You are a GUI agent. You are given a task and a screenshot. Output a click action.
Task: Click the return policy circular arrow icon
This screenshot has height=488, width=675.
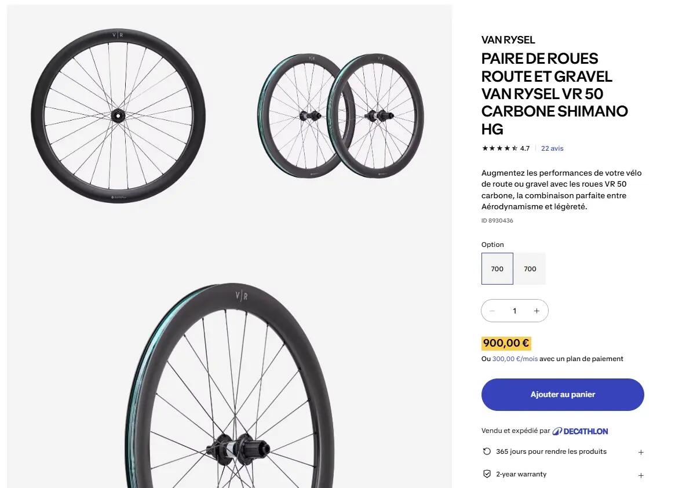tap(487, 451)
